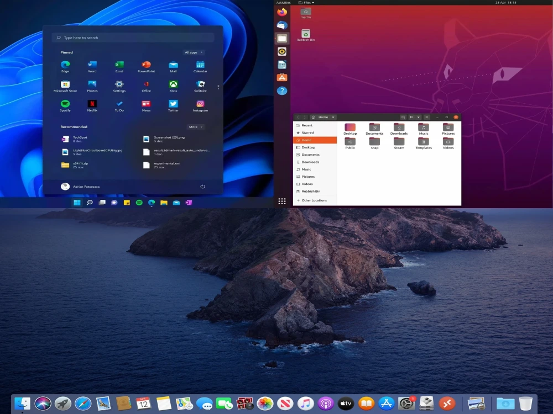Image resolution: width=553 pixels, height=414 pixels.
Task: Search files in the Ubuntu Files toolbar
Action: [x=403, y=117]
